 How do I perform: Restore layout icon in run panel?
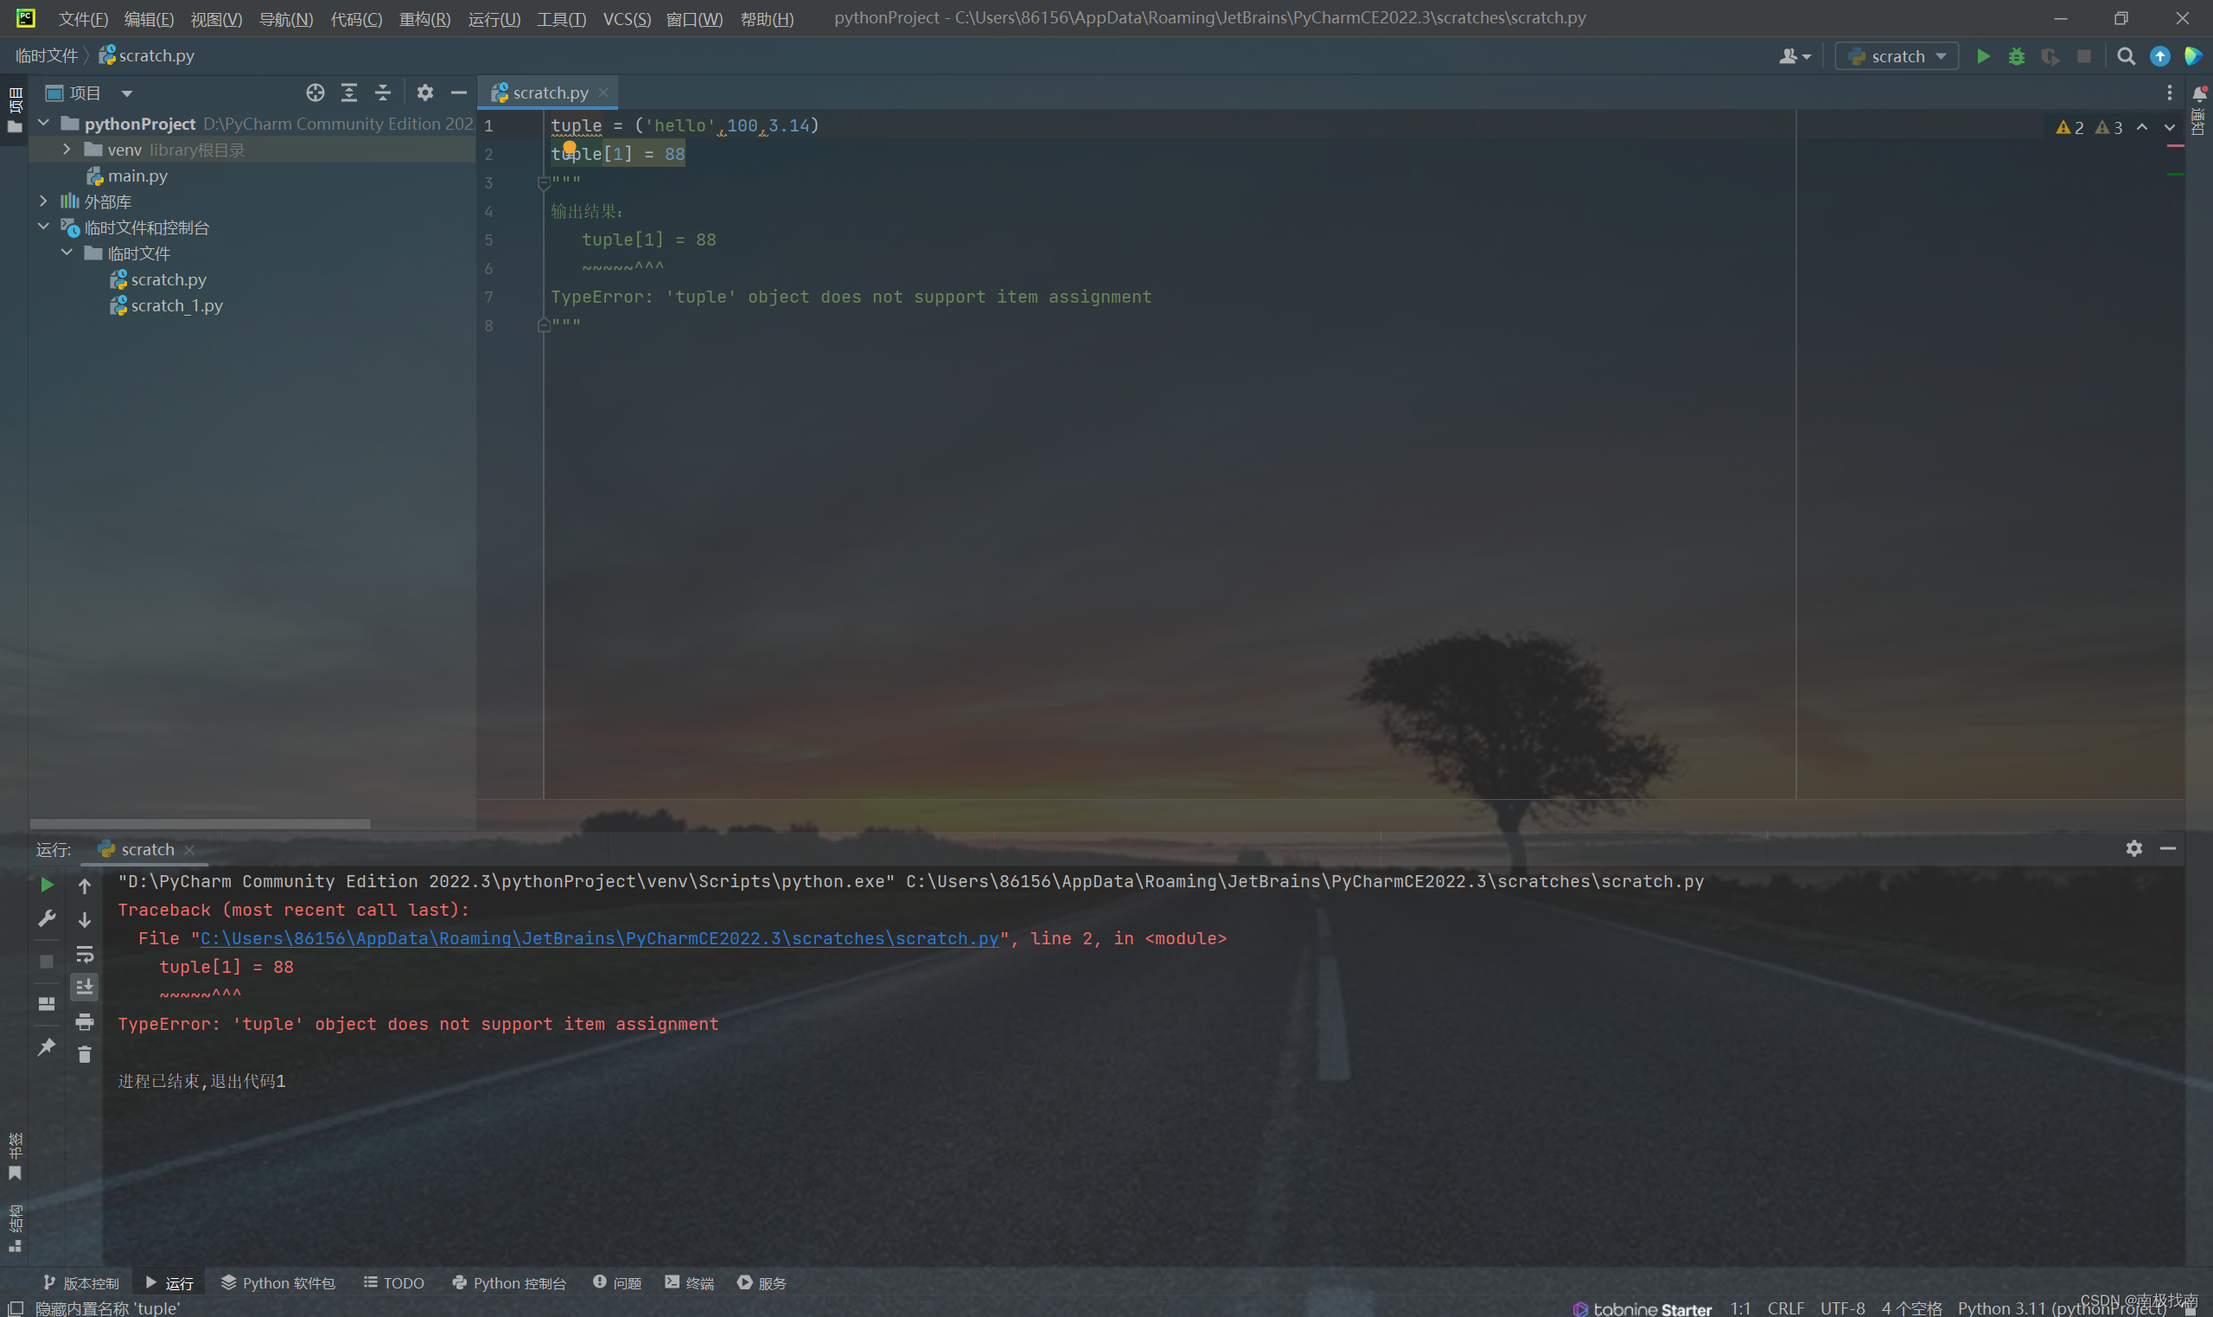click(47, 1004)
